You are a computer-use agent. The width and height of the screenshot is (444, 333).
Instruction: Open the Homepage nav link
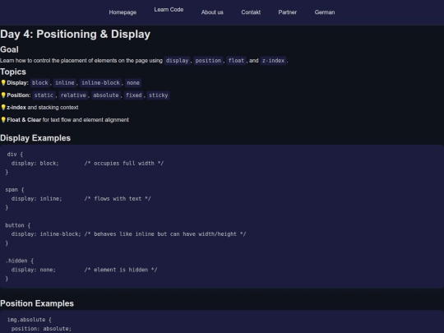tap(123, 12)
